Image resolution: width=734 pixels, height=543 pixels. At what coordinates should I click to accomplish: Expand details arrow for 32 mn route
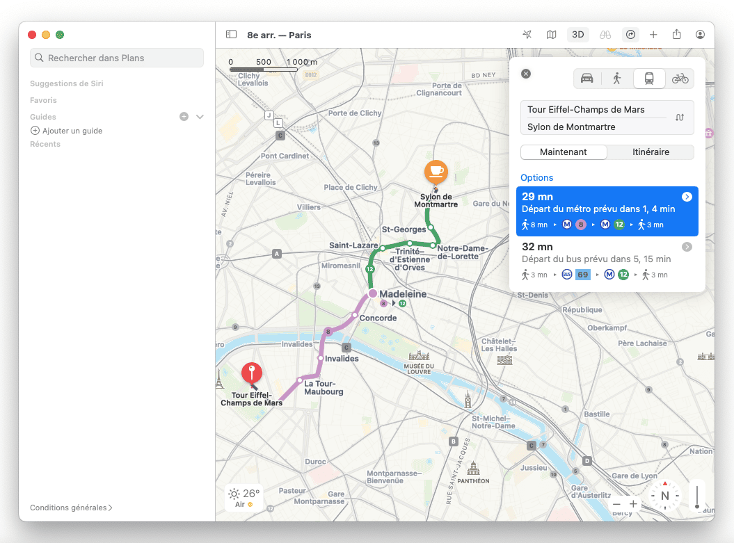tap(687, 247)
